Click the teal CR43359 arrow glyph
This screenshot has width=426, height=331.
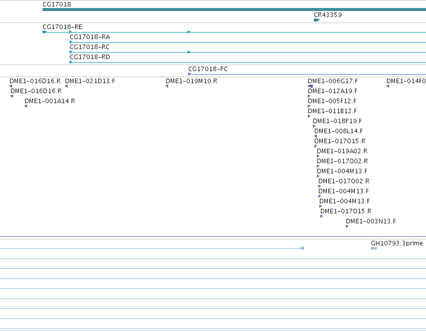coord(317,20)
